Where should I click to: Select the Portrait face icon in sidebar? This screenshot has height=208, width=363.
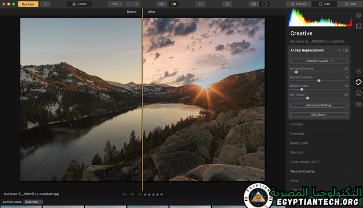tap(358, 93)
